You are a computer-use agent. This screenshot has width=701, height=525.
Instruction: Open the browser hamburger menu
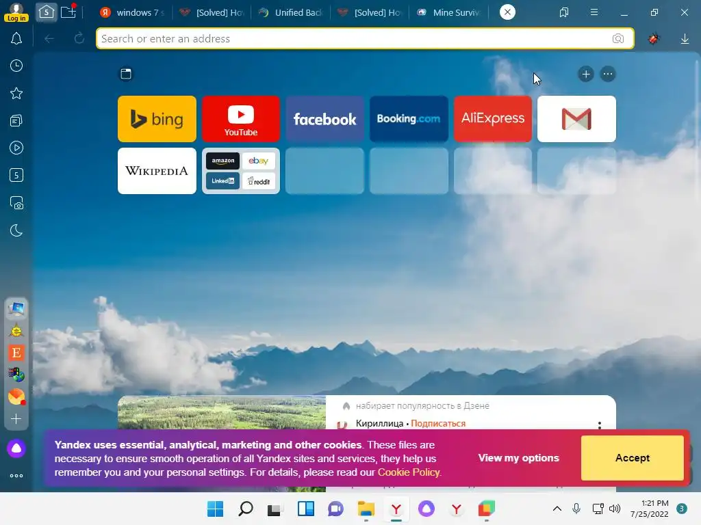pyautogui.click(x=594, y=12)
